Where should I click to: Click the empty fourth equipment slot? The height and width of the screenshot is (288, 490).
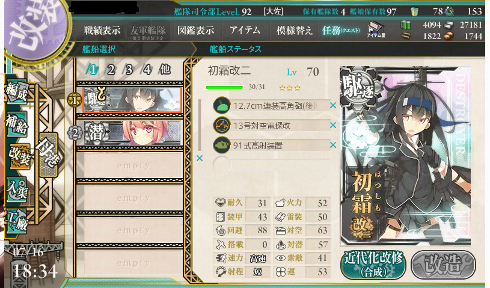click(271, 165)
